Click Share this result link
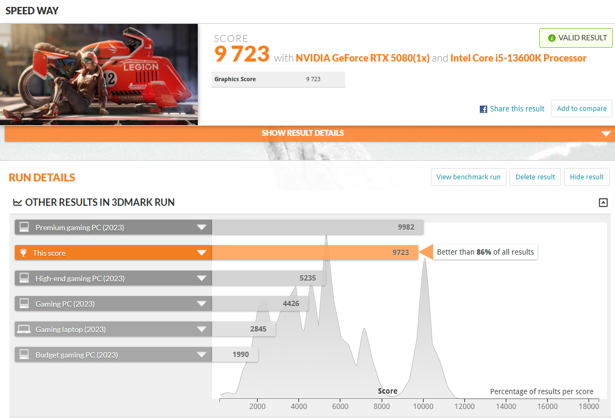The width and height of the screenshot is (615, 418). coord(517,109)
